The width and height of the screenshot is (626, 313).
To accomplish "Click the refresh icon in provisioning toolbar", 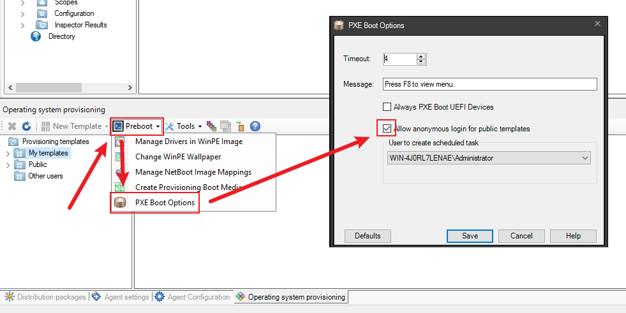I will (26, 126).
